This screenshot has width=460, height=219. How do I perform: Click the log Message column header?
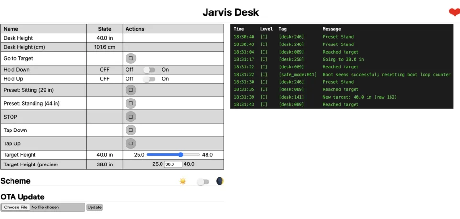tap(332, 29)
